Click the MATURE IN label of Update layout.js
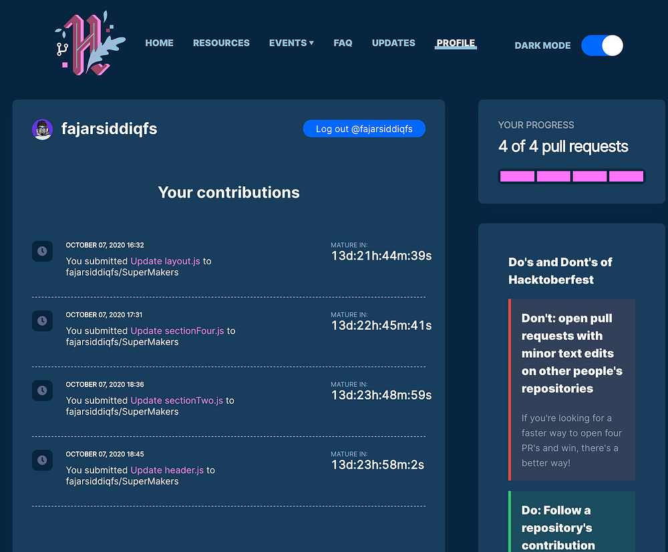 pyautogui.click(x=349, y=245)
